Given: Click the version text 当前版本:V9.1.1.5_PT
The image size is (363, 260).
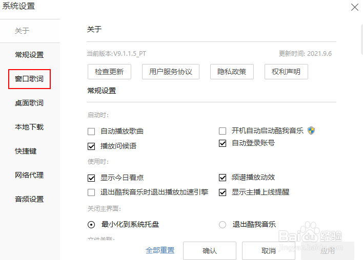Looking at the screenshot, I should (116, 54).
